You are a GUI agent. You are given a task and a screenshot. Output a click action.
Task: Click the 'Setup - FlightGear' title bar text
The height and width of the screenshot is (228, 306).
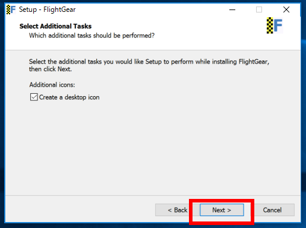click(x=48, y=9)
